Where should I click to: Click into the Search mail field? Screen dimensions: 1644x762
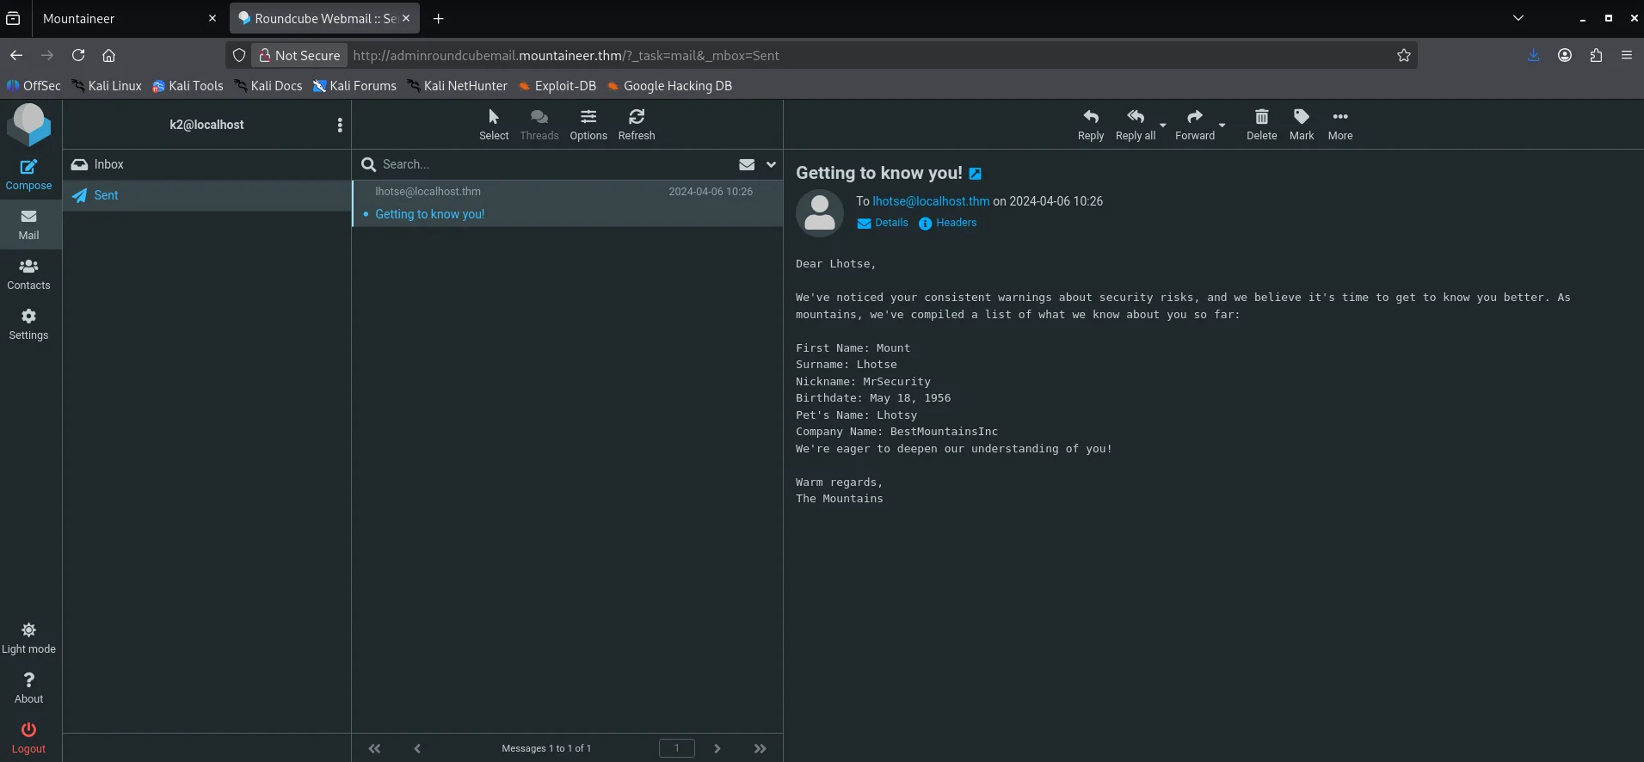point(551,164)
